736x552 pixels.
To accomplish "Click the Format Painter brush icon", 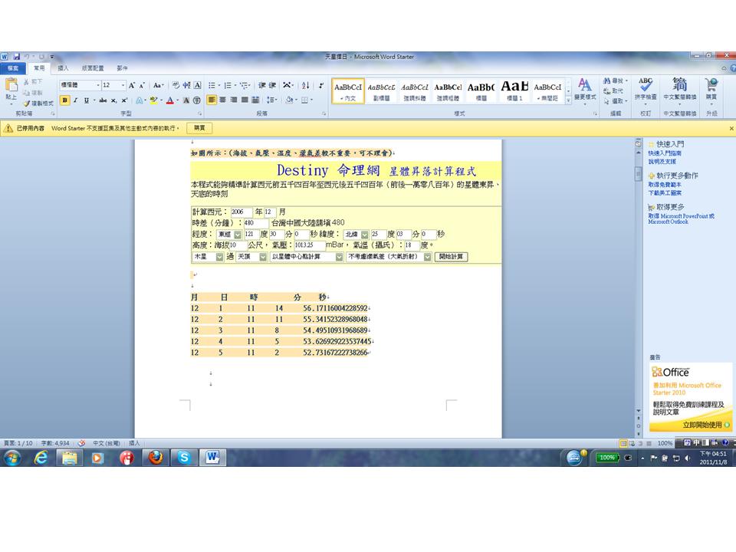I will [x=27, y=103].
